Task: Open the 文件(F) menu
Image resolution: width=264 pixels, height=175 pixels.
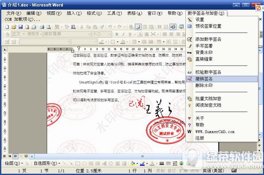Action: pyautogui.click(x=13, y=13)
